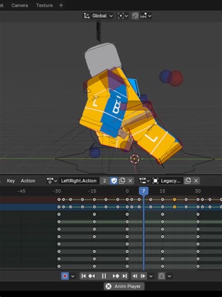Select the blue sphere near the floor
The height and width of the screenshot is (297, 222).
pos(94,152)
